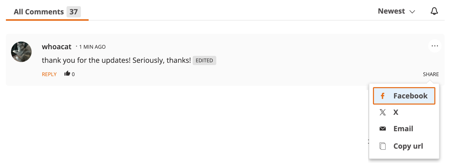The height and width of the screenshot is (163, 450).
Task: Click the username whoacat
Action: [57, 46]
